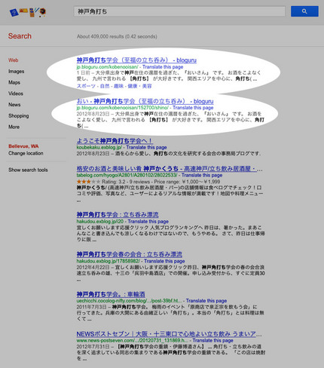Switch to Maps results
The image size is (324, 368).
click(14, 82)
